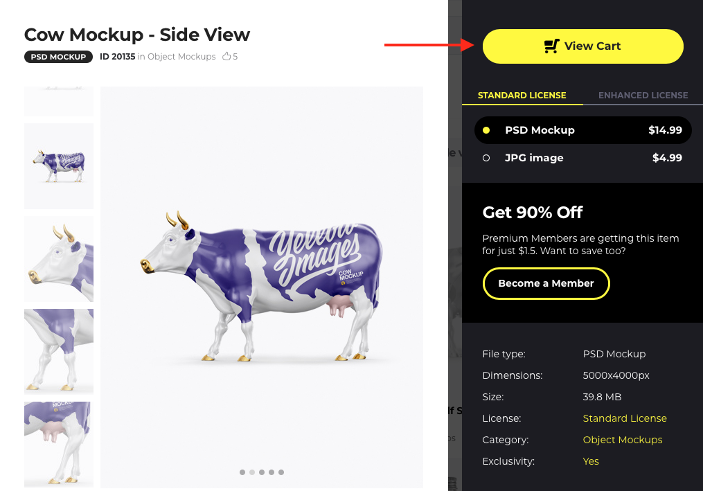This screenshot has height=491, width=703.
Task: Select the cow udder close-up thumbnail
Action: pos(59,445)
